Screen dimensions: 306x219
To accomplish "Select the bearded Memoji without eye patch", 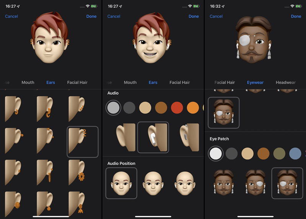I will (x=223, y=183).
